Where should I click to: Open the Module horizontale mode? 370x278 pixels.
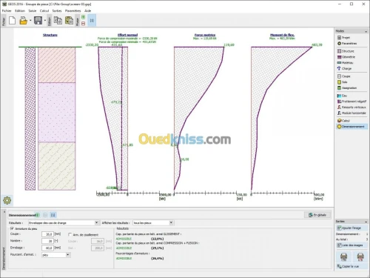351,113
